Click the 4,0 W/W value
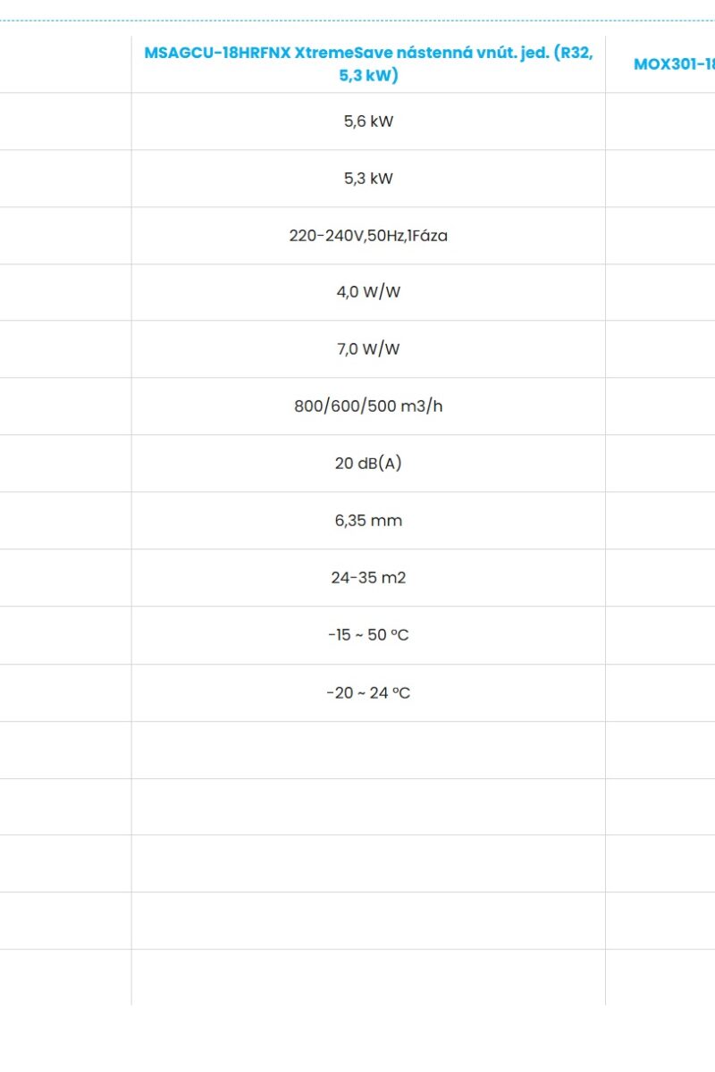 coord(368,292)
